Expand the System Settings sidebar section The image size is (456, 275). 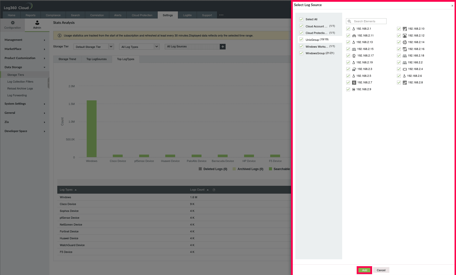[25, 104]
